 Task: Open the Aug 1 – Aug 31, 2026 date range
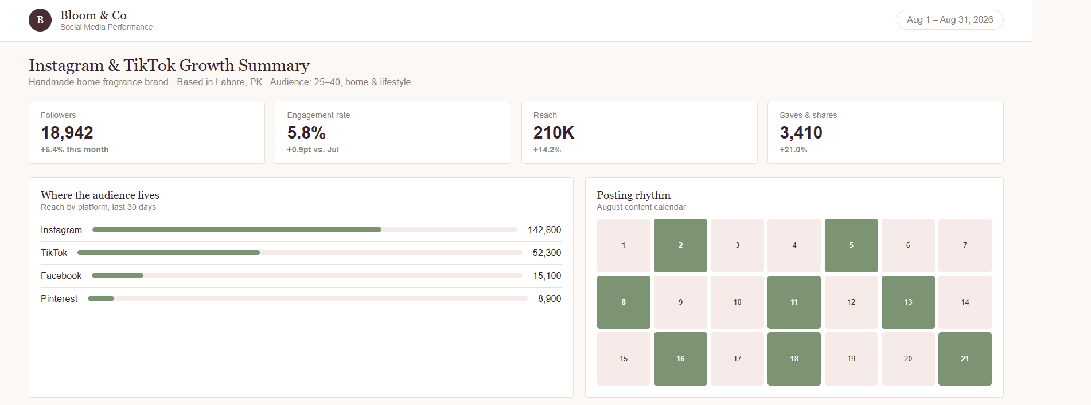click(x=950, y=19)
